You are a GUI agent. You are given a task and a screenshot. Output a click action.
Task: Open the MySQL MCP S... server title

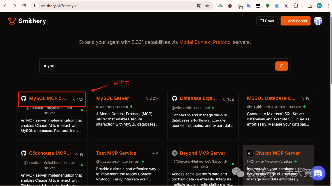click(47, 98)
